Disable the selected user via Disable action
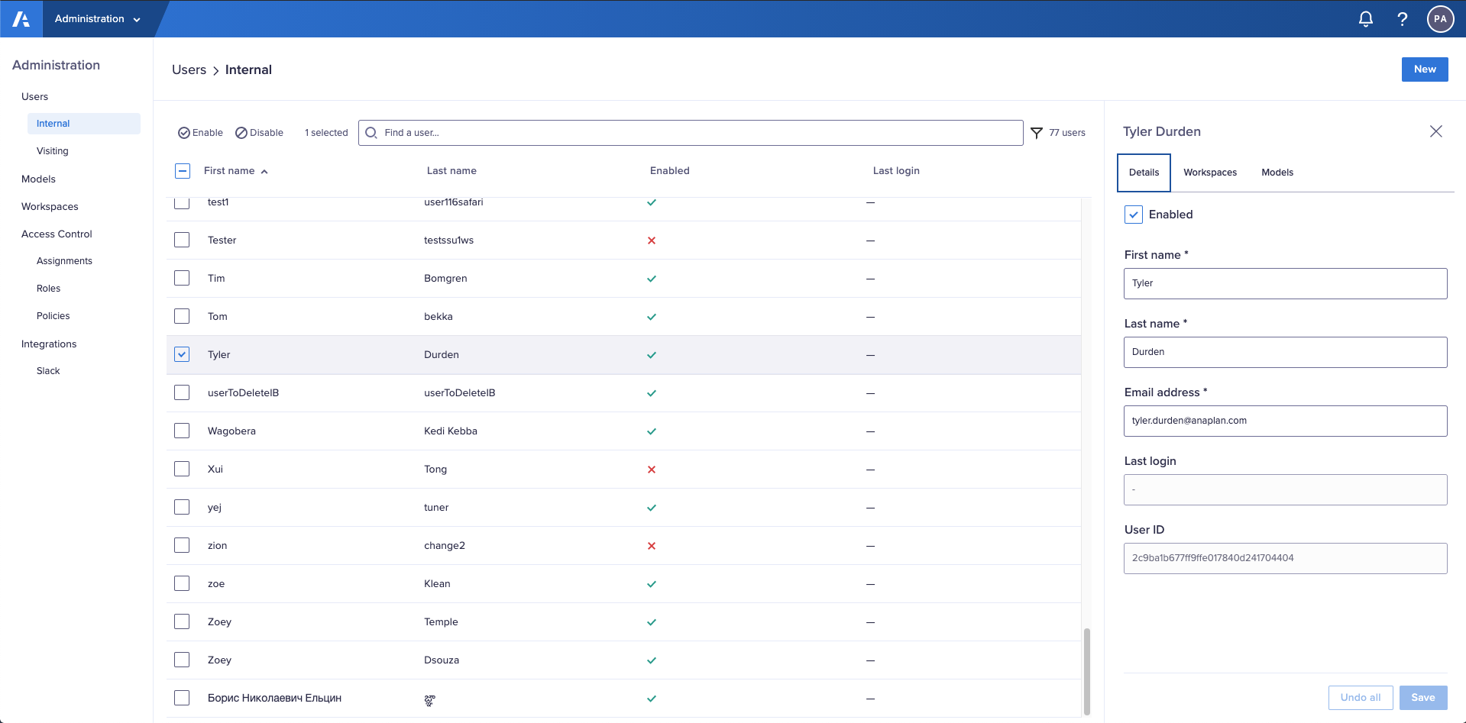 click(259, 132)
